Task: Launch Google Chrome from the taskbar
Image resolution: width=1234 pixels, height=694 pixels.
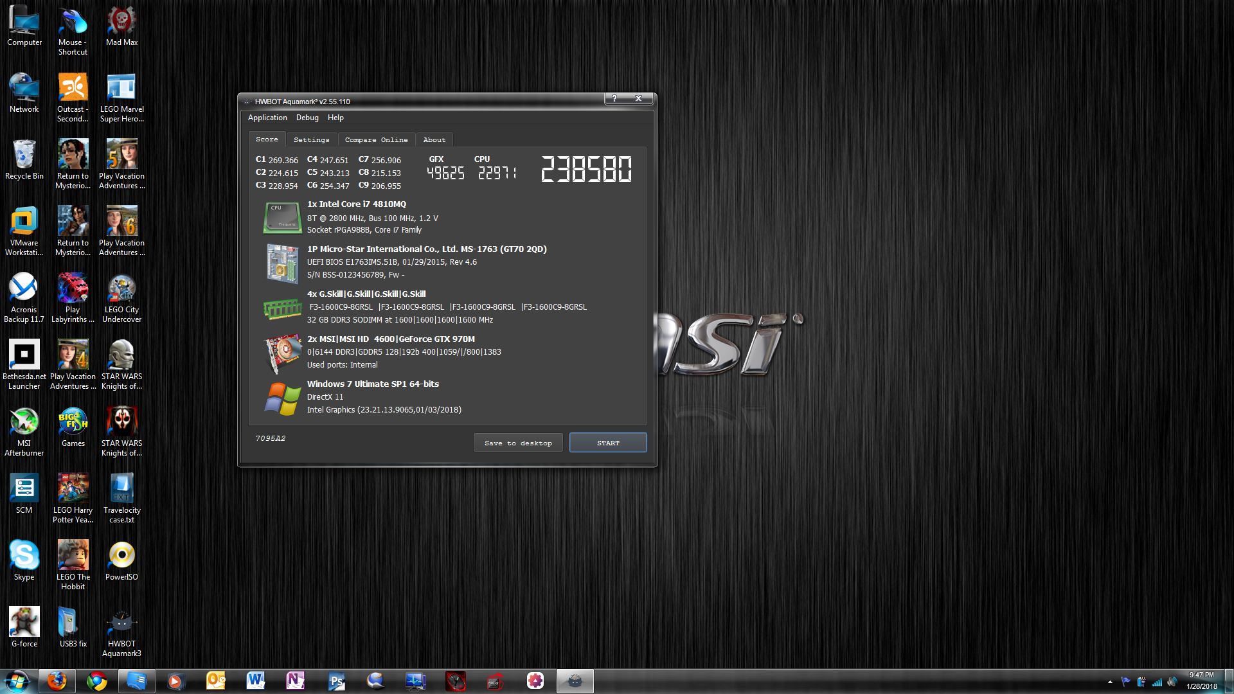Action: point(97,681)
